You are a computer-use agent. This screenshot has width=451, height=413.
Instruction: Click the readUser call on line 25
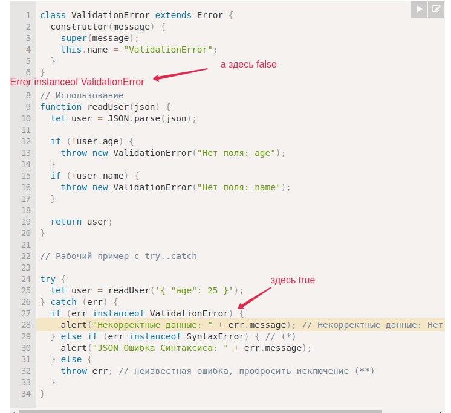coord(176,290)
